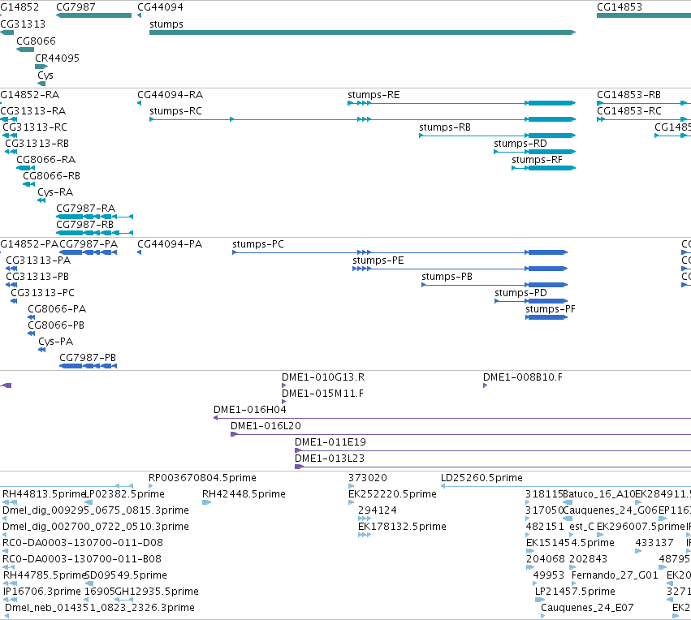Click the DME1-013L23 clone label

click(x=330, y=459)
